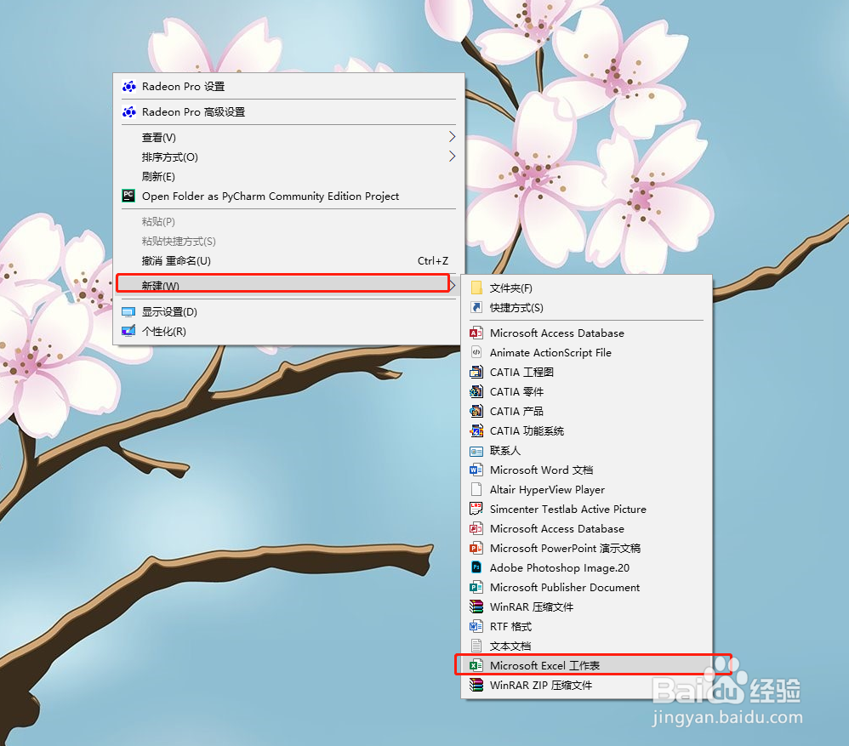This screenshot has width=849, height=746.
Task: Click the yellow folder icon for 文件夹(F)
Action: coord(476,288)
